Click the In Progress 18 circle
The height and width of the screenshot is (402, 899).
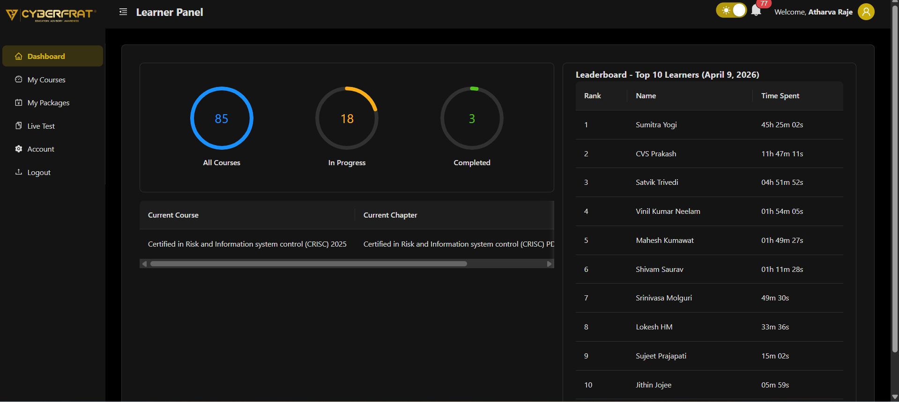click(x=347, y=118)
